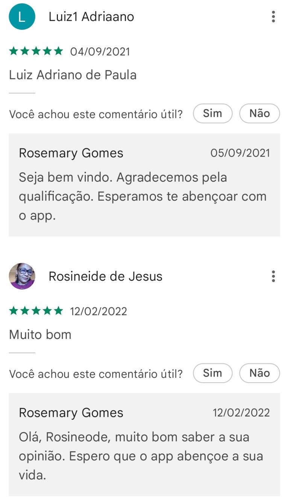The width and height of the screenshot is (282, 499).
Task: Click the review text Muito bom
Action: pyautogui.click(x=40, y=334)
